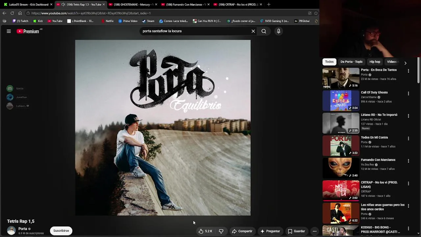The image size is (421, 237).
Task: Open the Call Of Duty Ghosts thumbnail
Action: coord(341,100)
